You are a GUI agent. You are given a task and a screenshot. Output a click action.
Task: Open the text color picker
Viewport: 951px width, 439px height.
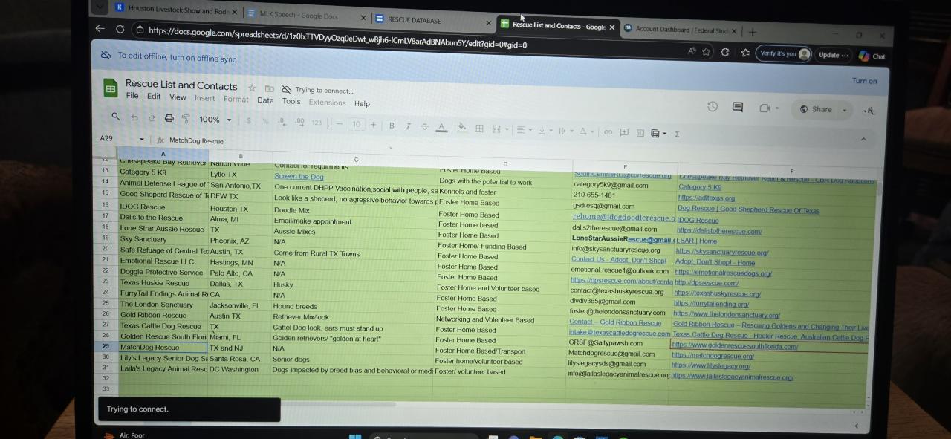(x=441, y=127)
